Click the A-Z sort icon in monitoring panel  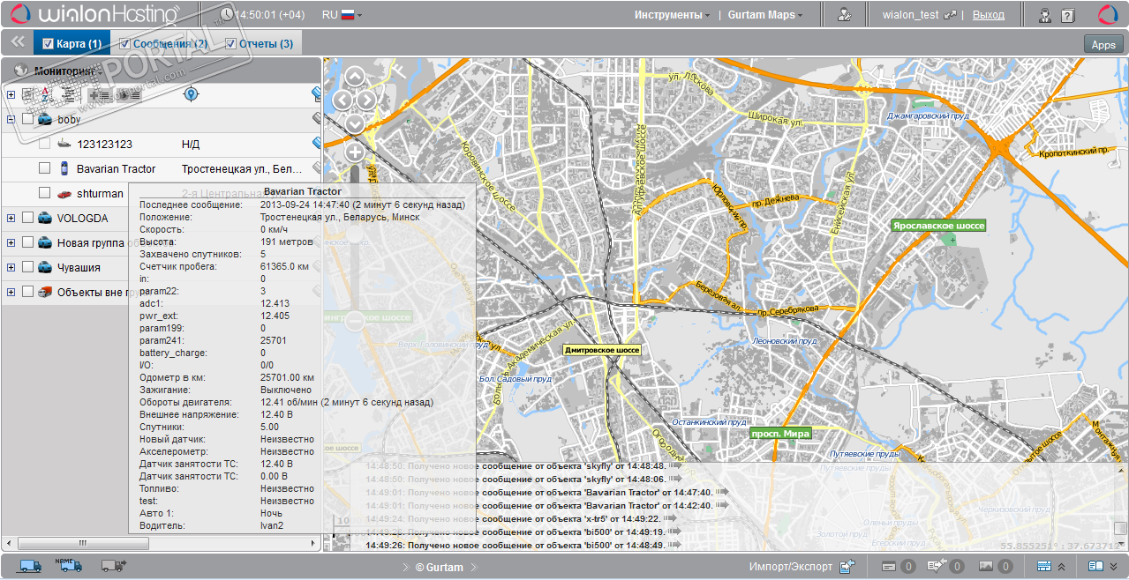tap(45, 94)
